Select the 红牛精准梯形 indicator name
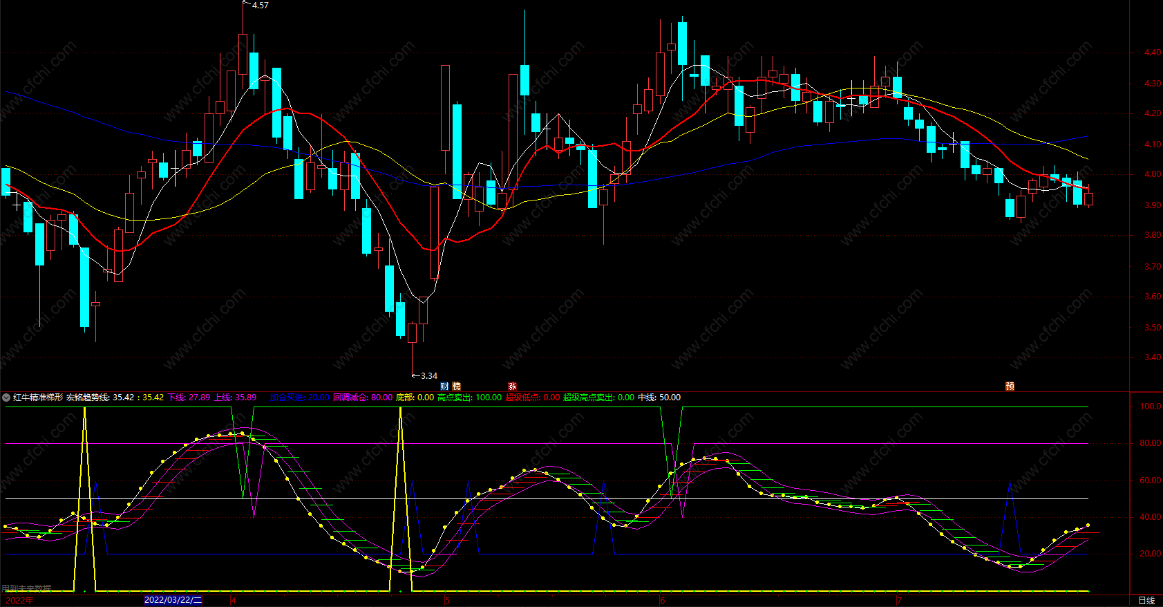This screenshot has width=1163, height=607. (38, 398)
